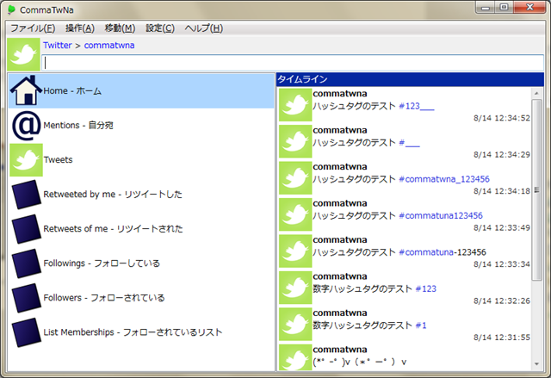The height and width of the screenshot is (378, 551).
Task: Click the avatar of the 12:33:49 tweet
Action: click(x=295, y=214)
